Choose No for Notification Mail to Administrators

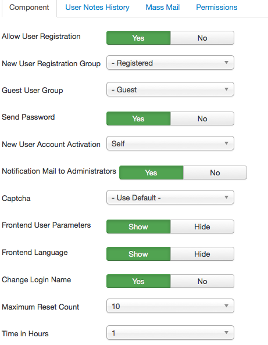point(215,172)
